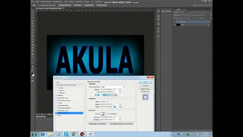Click the Windows Start button
Screen dimensions: 243x137
point(34,134)
